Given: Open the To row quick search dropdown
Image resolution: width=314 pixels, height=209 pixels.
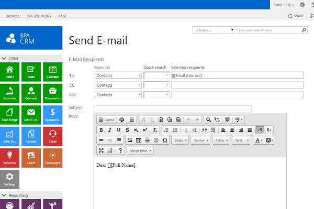Looking at the screenshot, I should coord(156,75).
